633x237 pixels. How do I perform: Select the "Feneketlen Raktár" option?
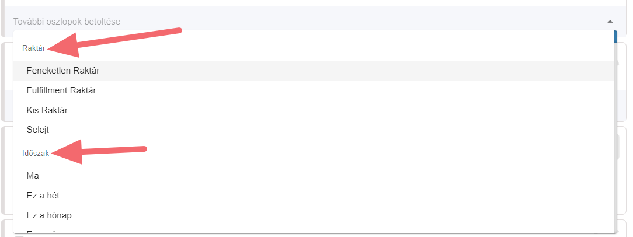(x=63, y=71)
